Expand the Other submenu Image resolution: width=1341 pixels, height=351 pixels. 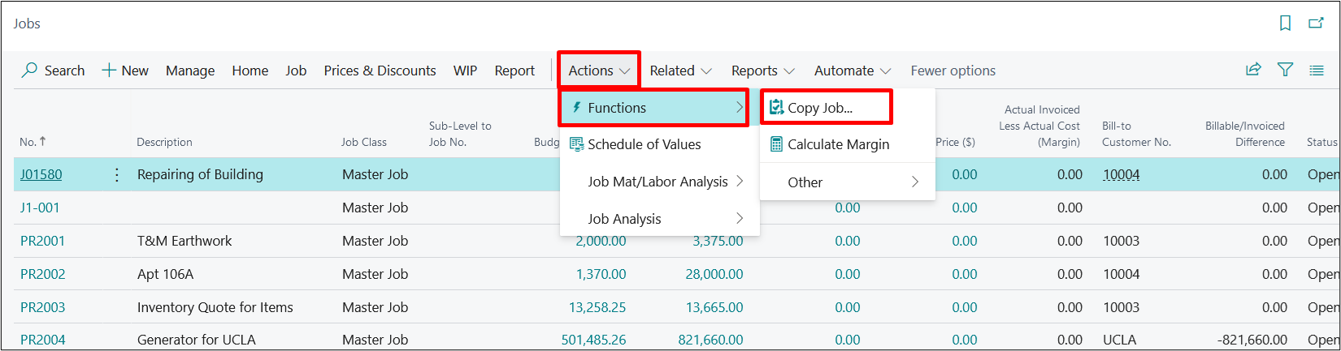(847, 182)
